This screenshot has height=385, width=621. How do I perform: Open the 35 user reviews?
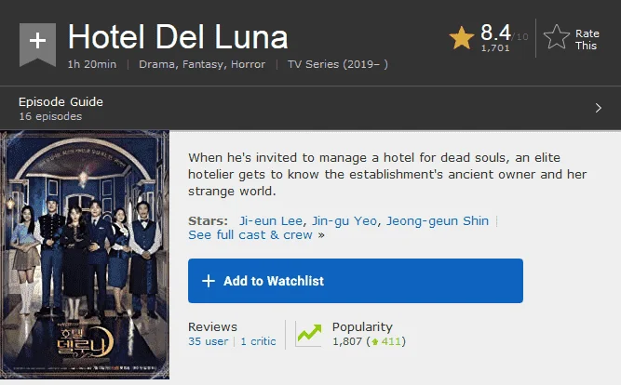pos(208,341)
